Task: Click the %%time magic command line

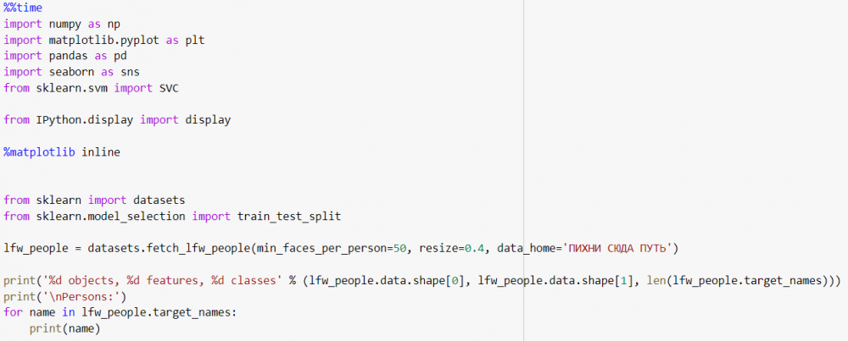Action: (23, 8)
